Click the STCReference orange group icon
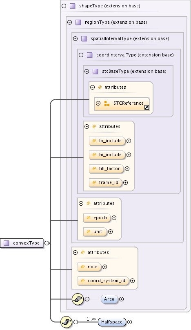Screen dimensions: 191x330 tap(107, 103)
